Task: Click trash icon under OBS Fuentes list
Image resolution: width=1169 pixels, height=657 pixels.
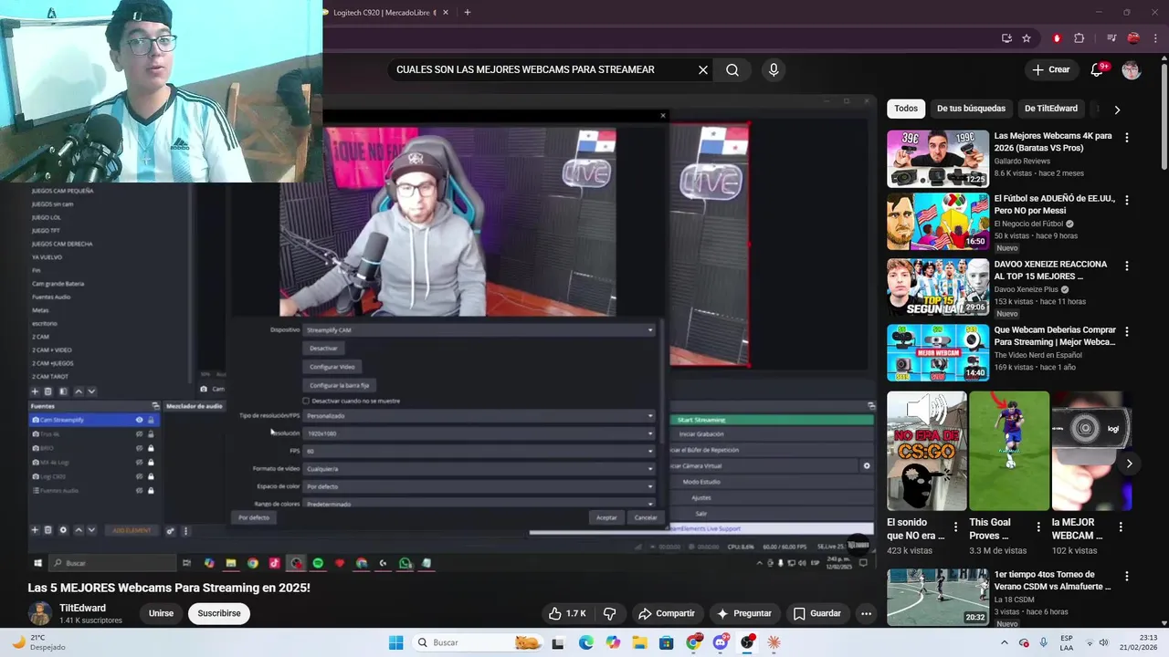Action: click(x=48, y=530)
